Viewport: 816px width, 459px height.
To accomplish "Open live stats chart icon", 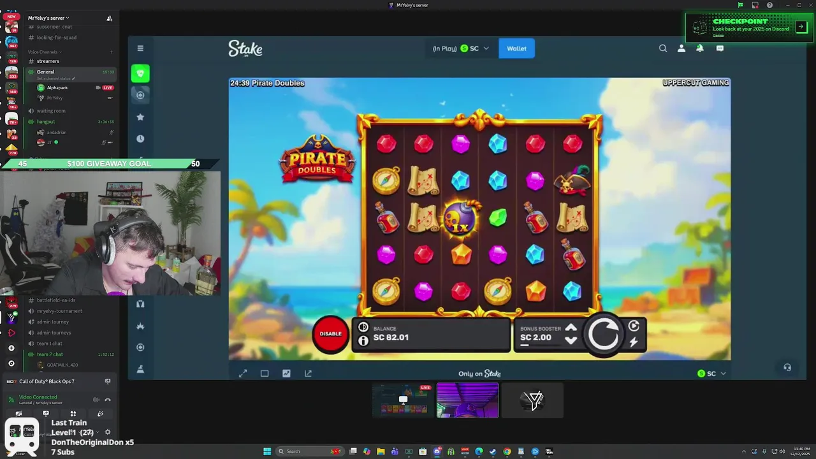I will click(286, 374).
